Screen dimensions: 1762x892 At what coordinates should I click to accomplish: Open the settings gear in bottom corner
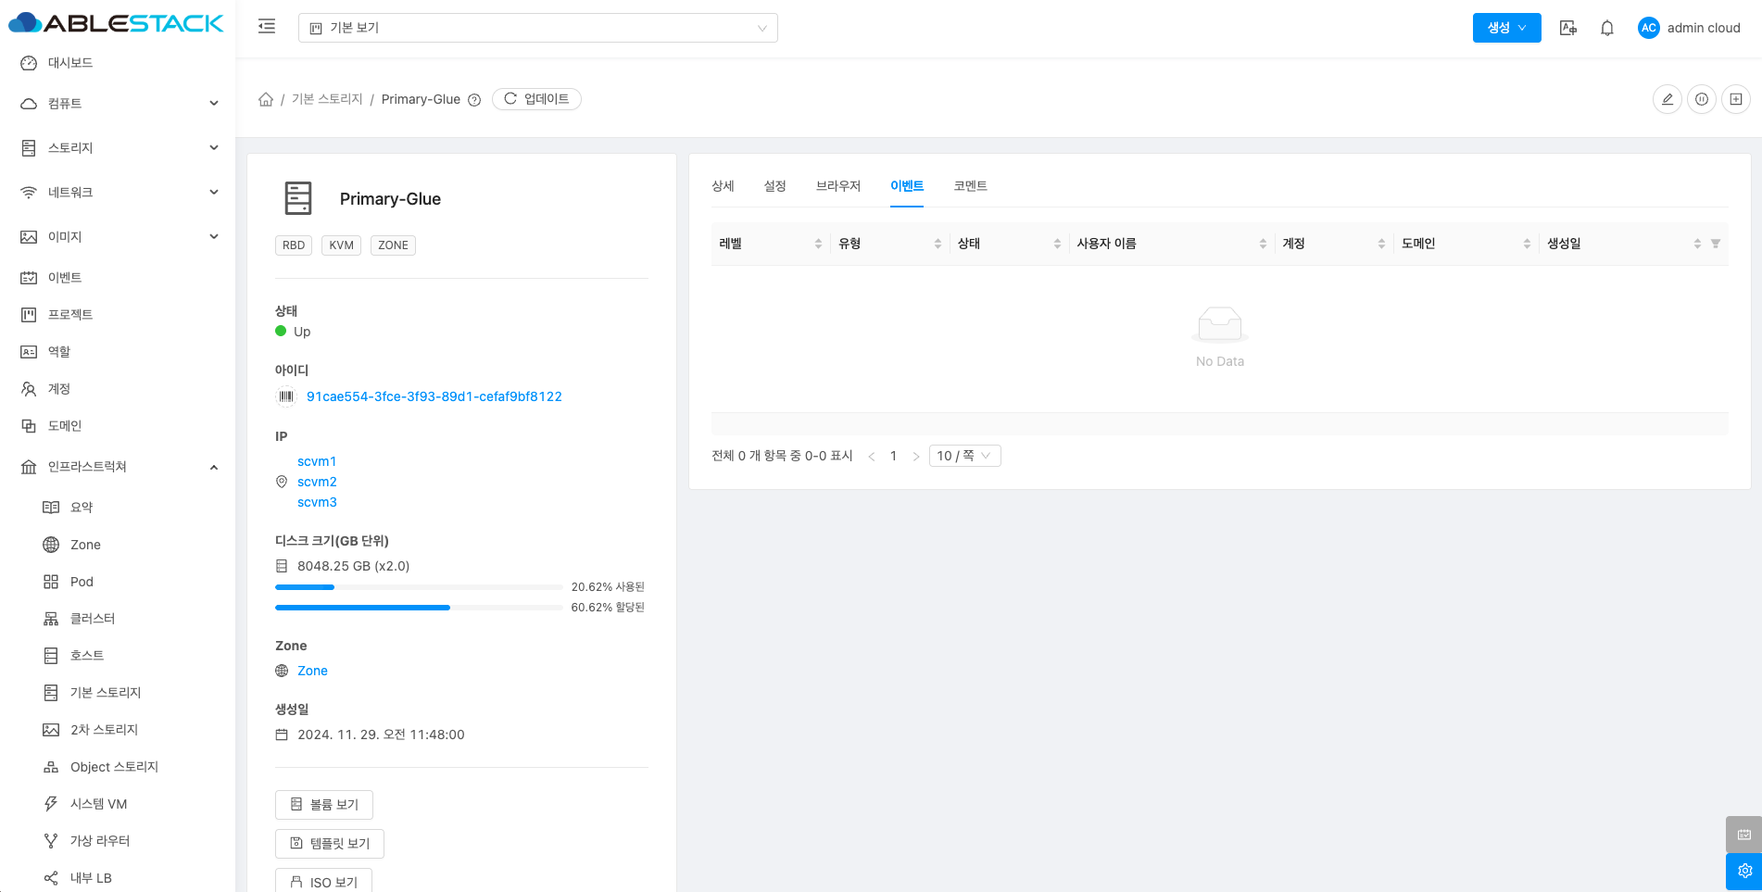click(1744, 871)
